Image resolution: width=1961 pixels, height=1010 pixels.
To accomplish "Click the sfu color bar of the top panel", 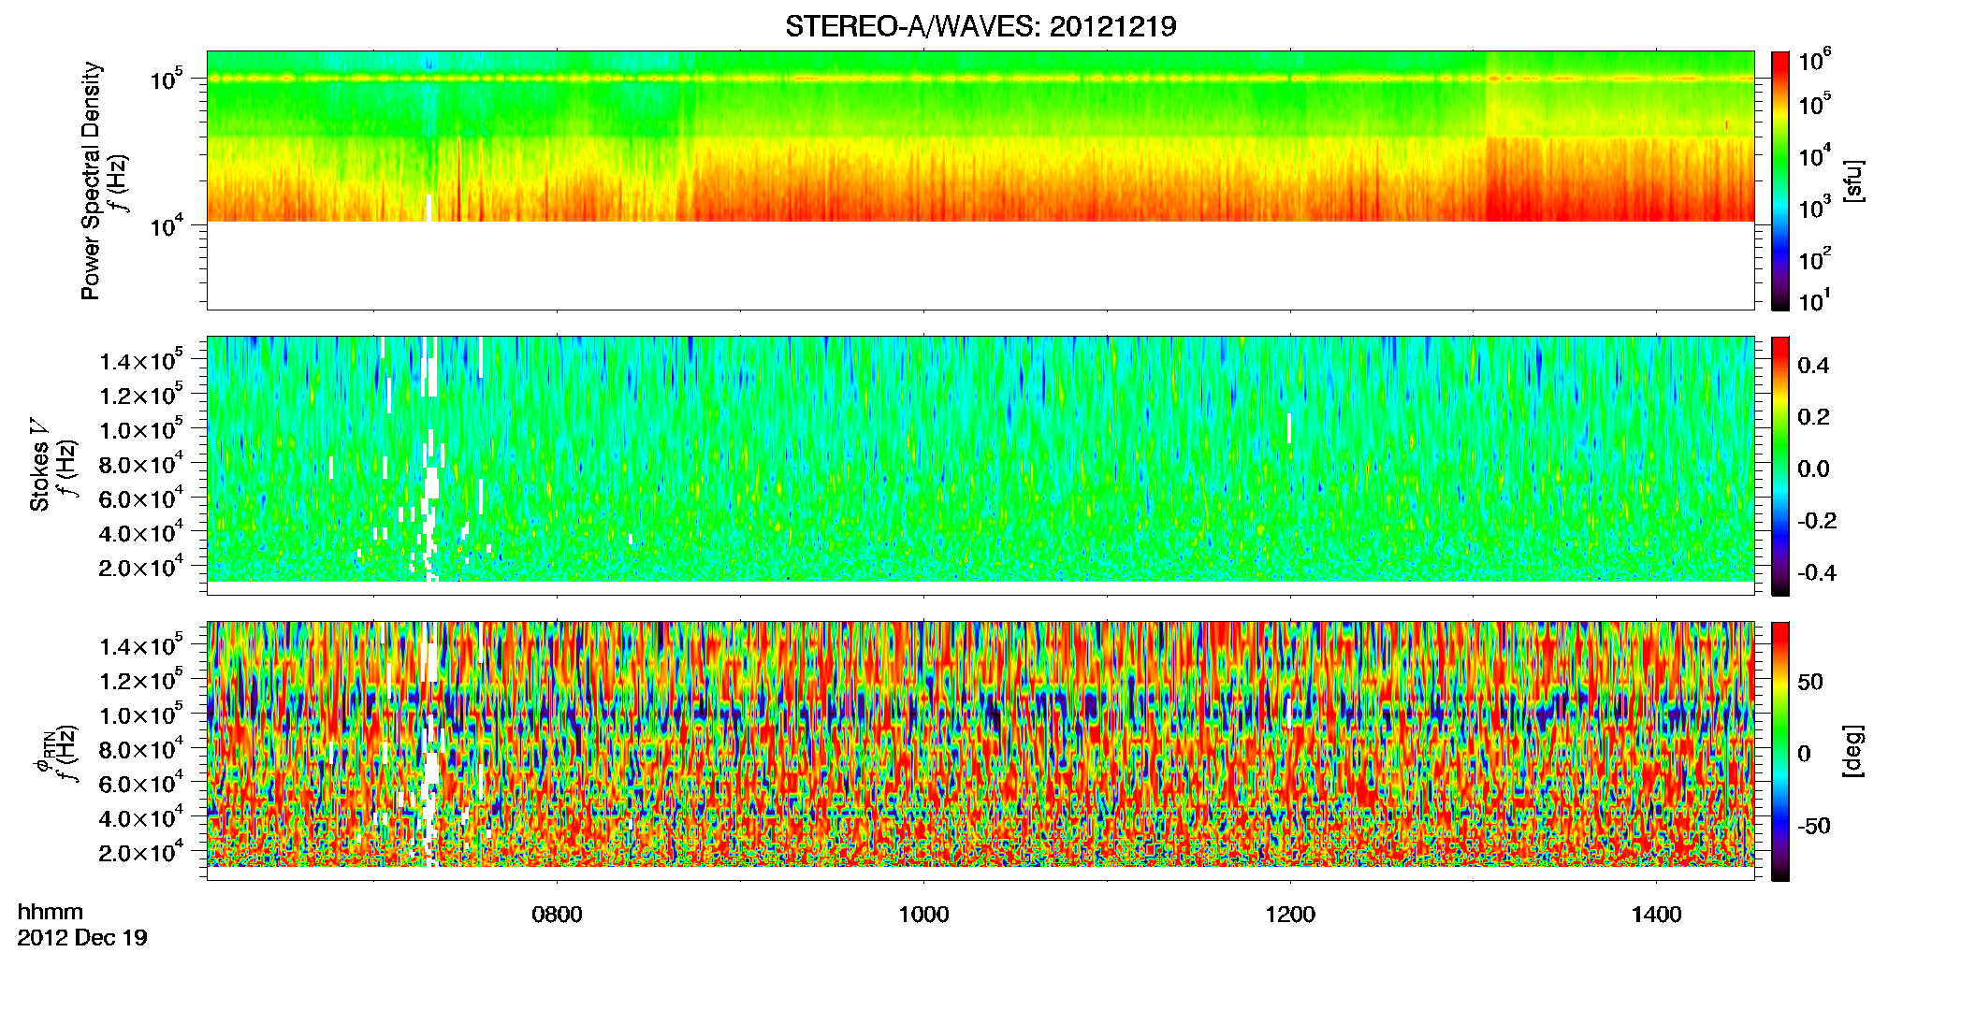I will click(1779, 180).
